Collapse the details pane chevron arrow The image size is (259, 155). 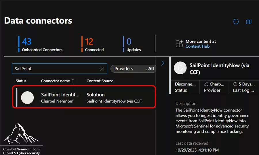click(163, 63)
